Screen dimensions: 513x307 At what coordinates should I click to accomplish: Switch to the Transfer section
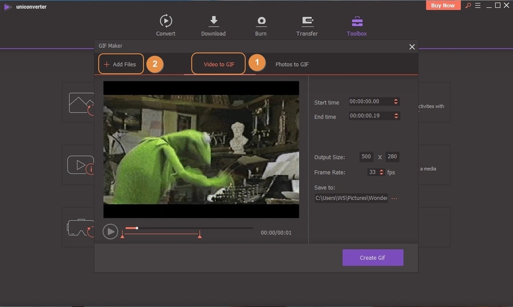point(307,25)
